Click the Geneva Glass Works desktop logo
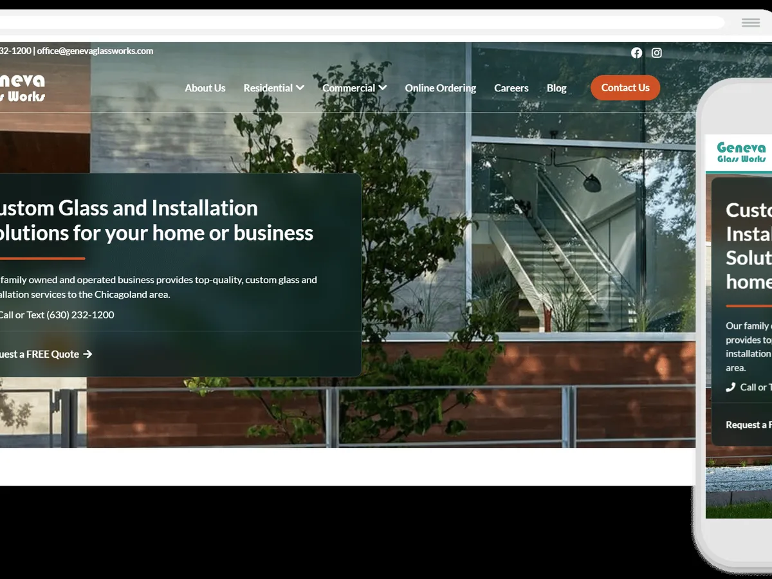This screenshot has width=772, height=579. pos(23,88)
